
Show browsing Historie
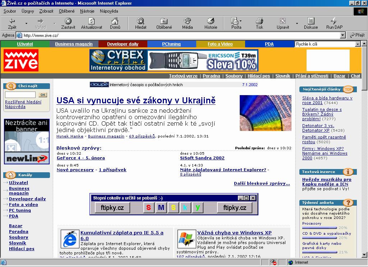tap(211, 23)
